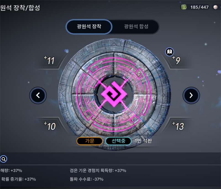Click the orange 가문 button
The width and height of the screenshot is (221, 189).
pos(90,141)
